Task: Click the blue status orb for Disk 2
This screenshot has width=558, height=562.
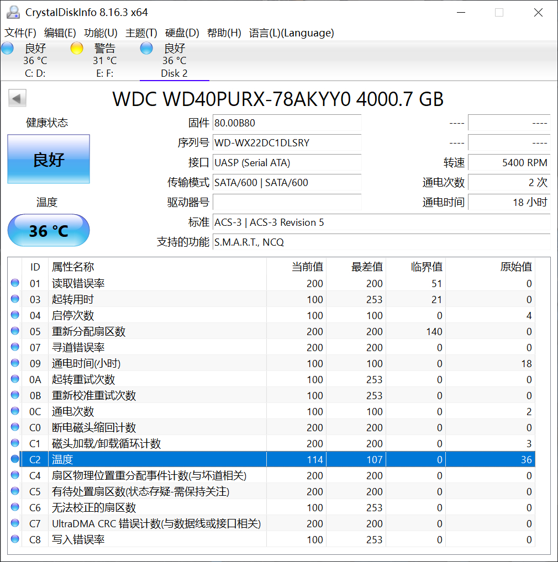Action: pos(146,48)
